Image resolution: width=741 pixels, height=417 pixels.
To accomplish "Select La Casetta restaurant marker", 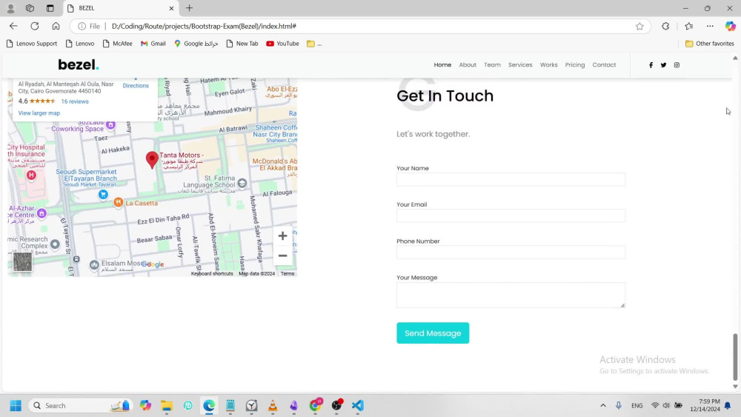I will coord(118,203).
